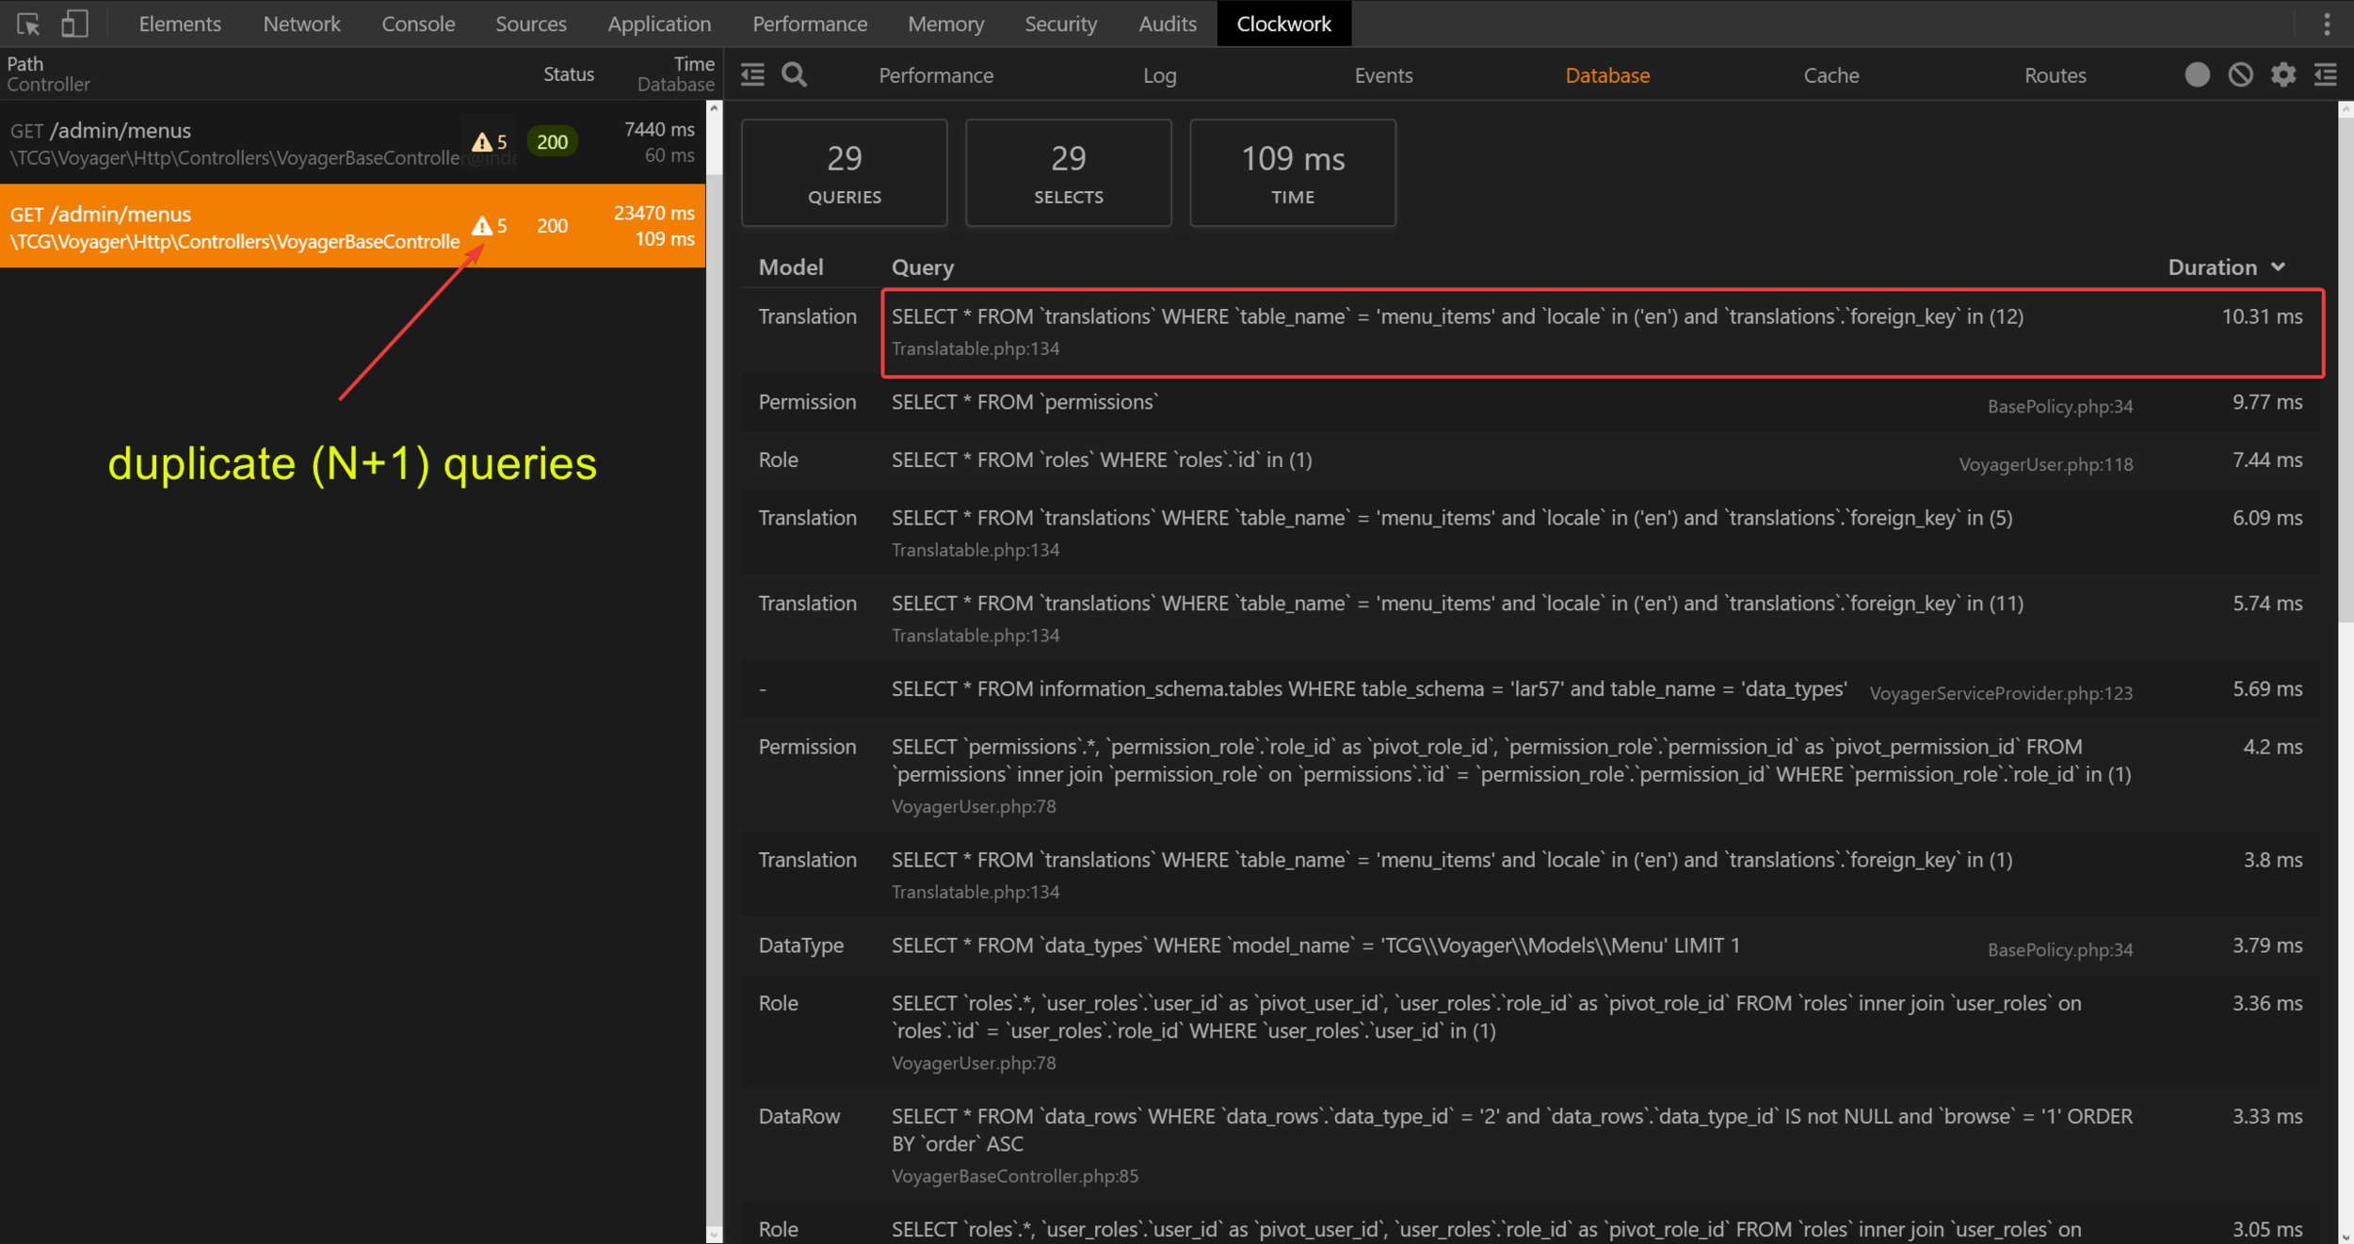Click the inspect element cursor icon
Image resolution: width=2354 pixels, height=1244 pixels.
28,24
